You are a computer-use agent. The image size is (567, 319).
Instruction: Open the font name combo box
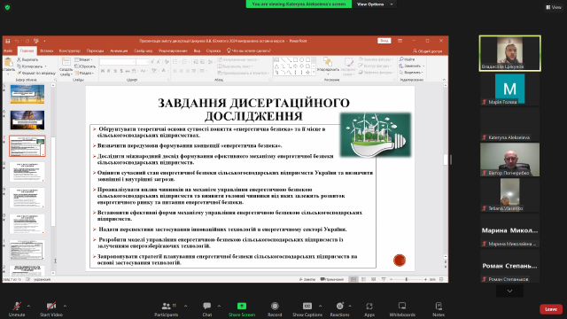pos(118,62)
